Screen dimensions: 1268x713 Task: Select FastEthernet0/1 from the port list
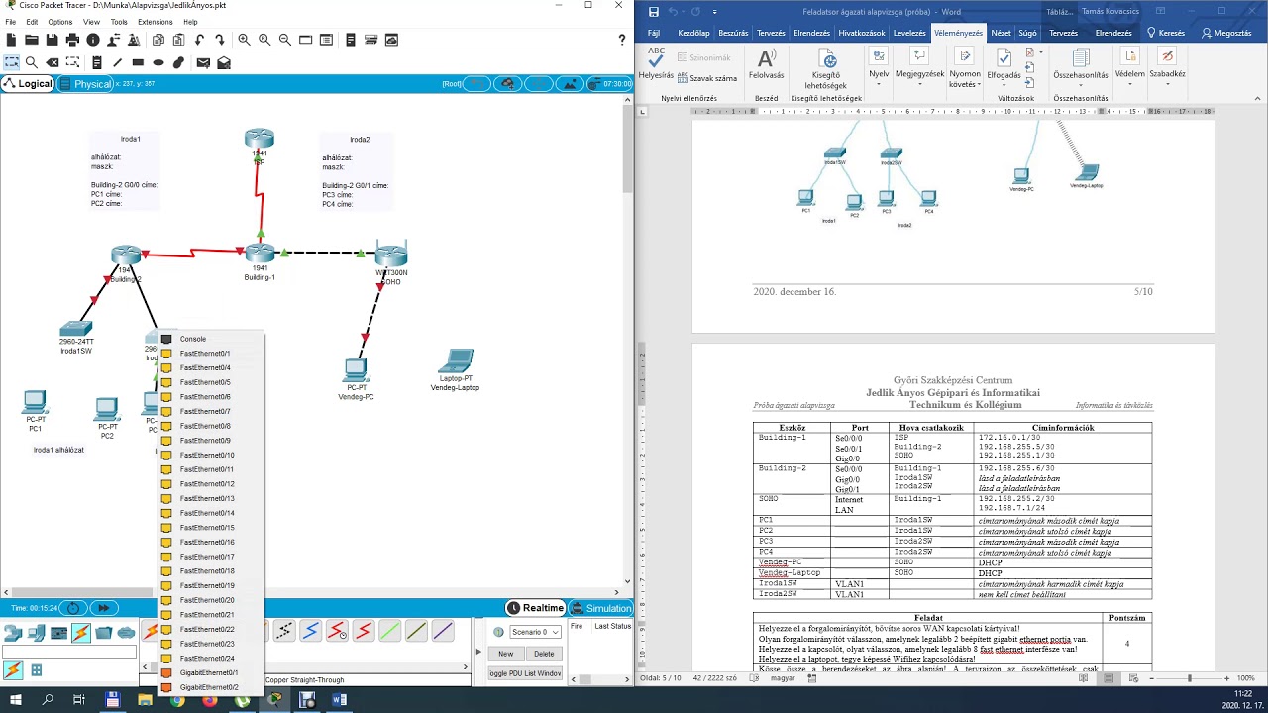(212, 354)
